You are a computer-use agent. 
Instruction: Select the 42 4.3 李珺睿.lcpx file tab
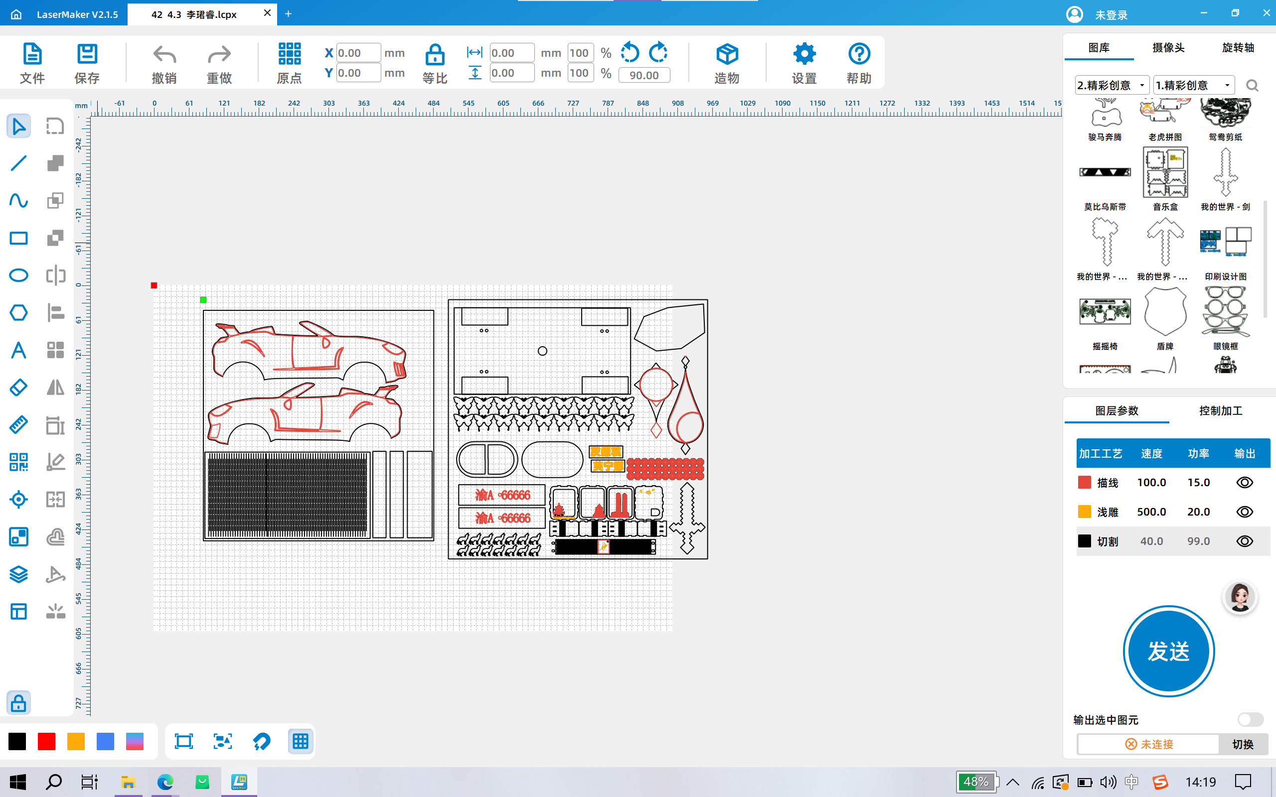(194, 14)
